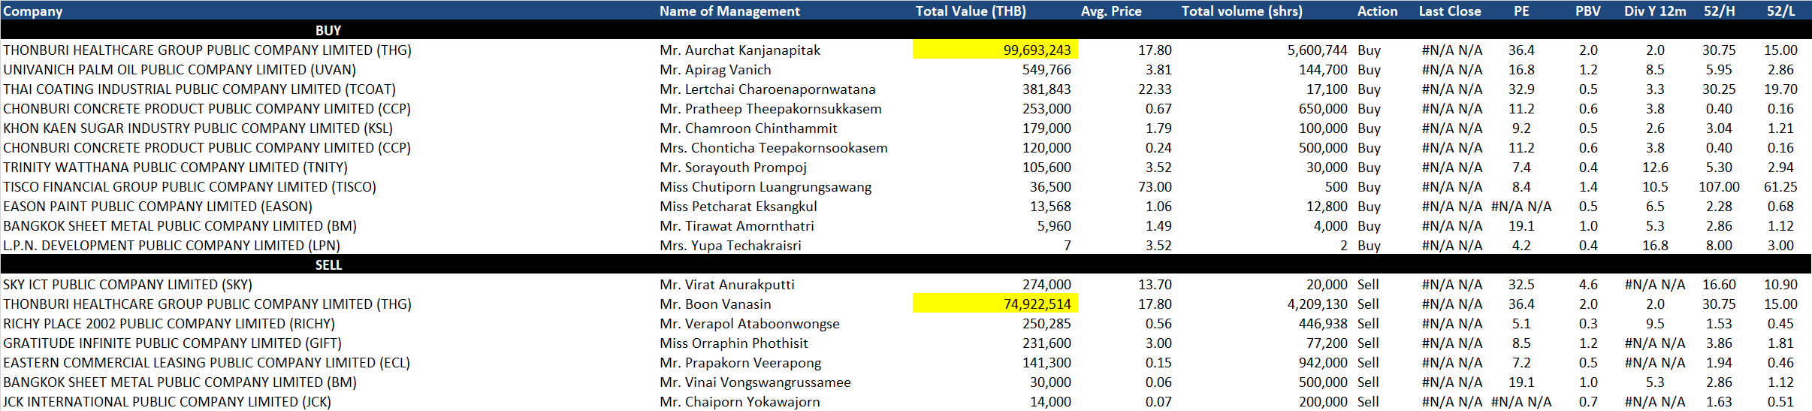Select the PE column header
The height and width of the screenshot is (411, 1812).
coord(1521,11)
